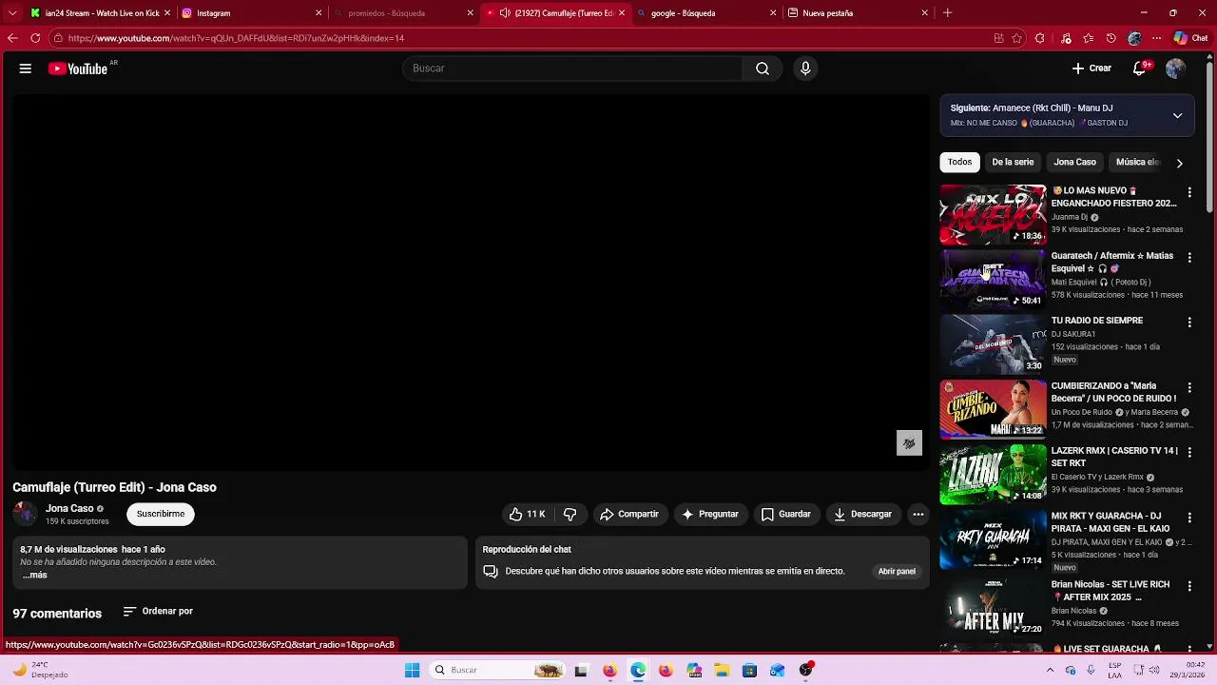This screenshot has height=685, width=1217.
Task: Open YouTube account avatar menu
Action: pos(1175,68)
